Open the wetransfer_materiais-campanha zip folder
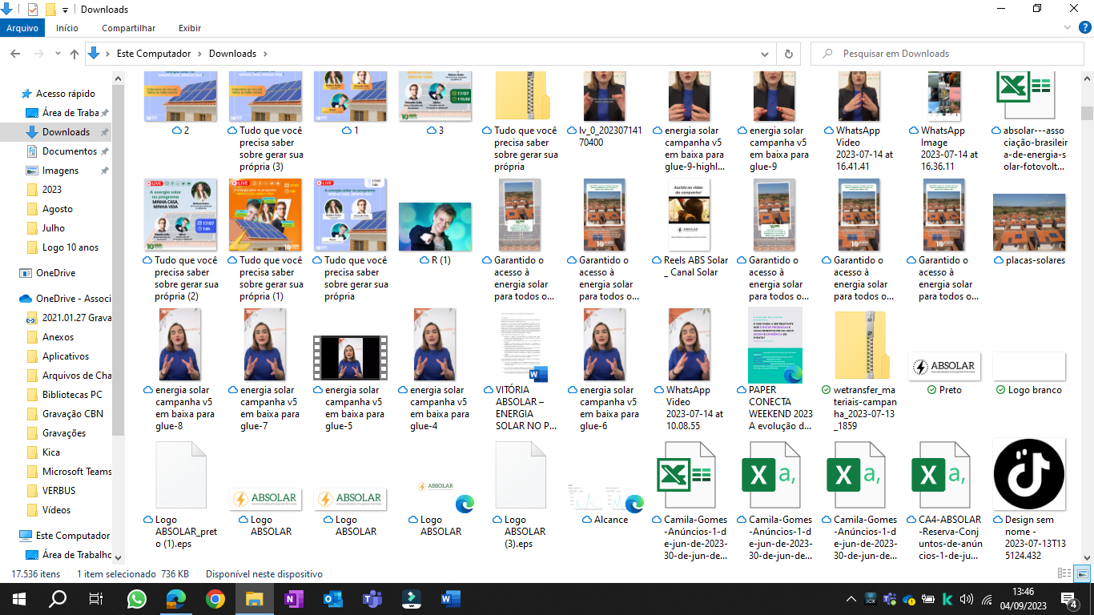 tap(860, 345)
